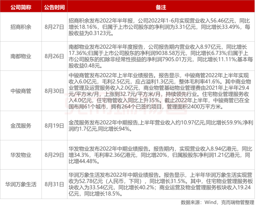Click the 备注 column header
Screen dimensions: 256x206
[161, 7]
